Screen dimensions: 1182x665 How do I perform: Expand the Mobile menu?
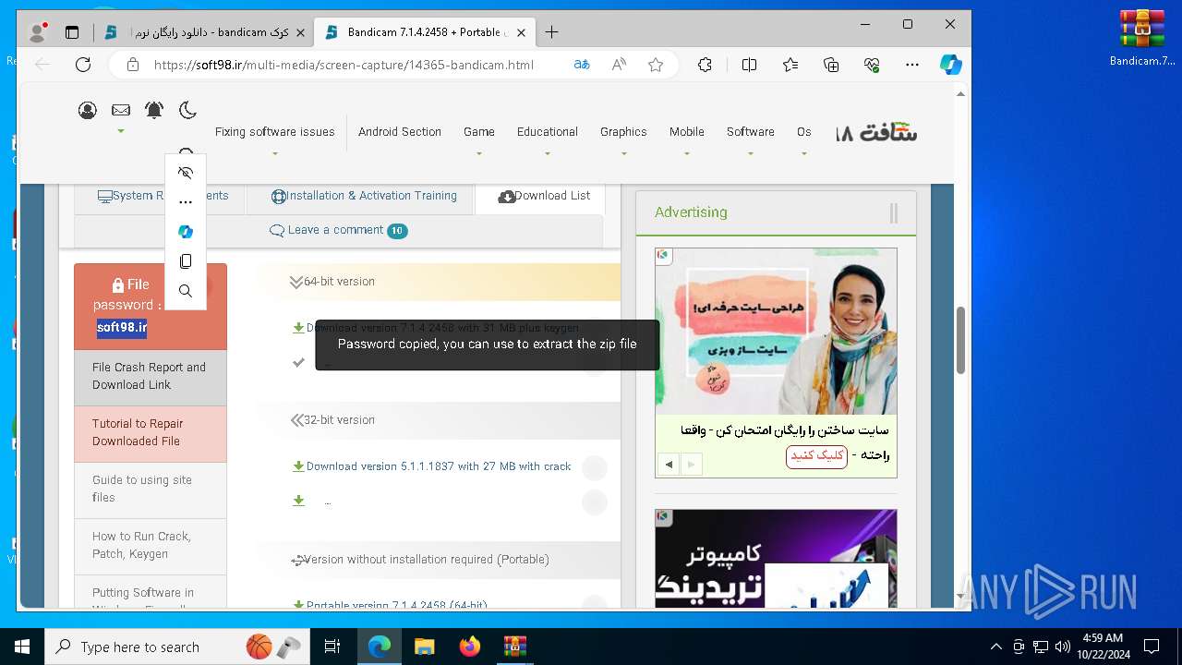pyautogui.click(x=687, y=132)
